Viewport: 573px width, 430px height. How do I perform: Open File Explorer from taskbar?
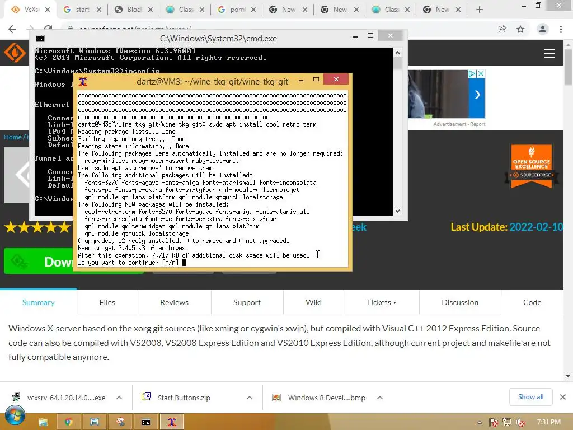[x=43, y=422]
